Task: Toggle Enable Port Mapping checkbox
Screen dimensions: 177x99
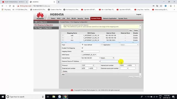Action: 82,48
